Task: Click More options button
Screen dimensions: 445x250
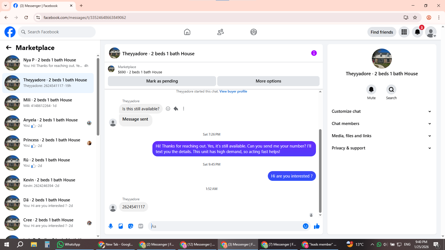Action: coord(268,81)
